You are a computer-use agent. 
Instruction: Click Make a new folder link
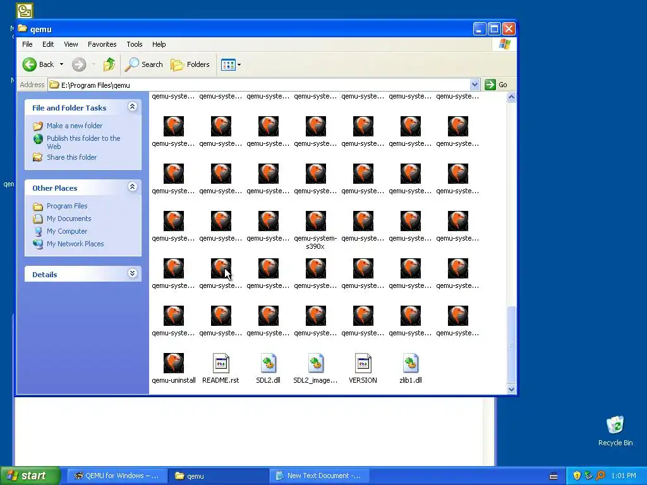[75, 126]
